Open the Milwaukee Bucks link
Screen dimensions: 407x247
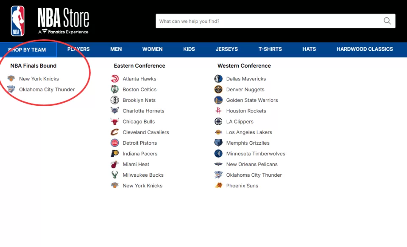pos(143,175)
